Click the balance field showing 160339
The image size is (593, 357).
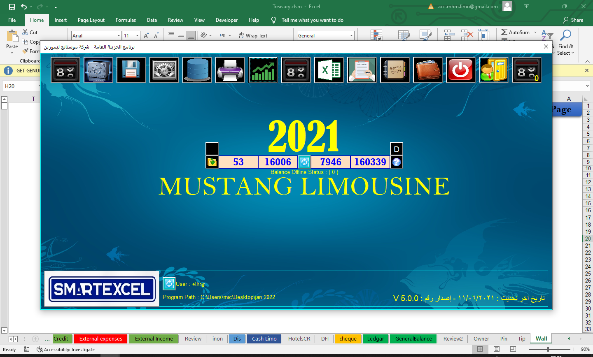[370, 162]
